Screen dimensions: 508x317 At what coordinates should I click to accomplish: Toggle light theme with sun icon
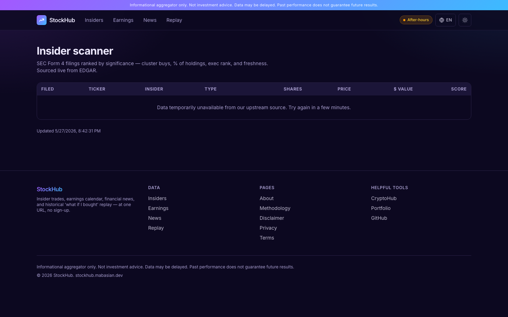point(465,20)
